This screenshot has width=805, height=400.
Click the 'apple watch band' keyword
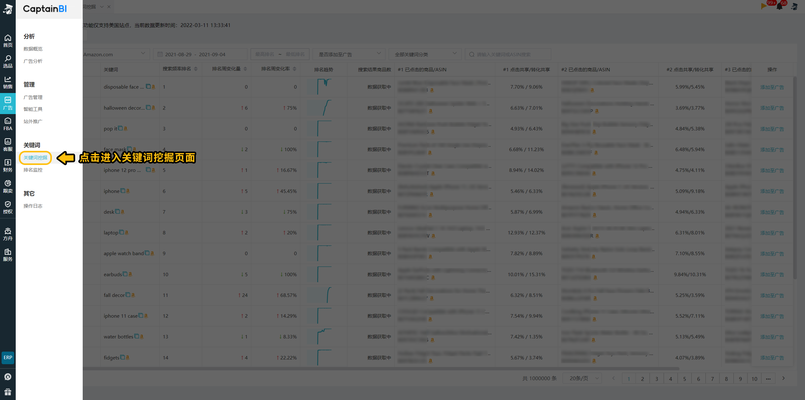pos(124,253)
